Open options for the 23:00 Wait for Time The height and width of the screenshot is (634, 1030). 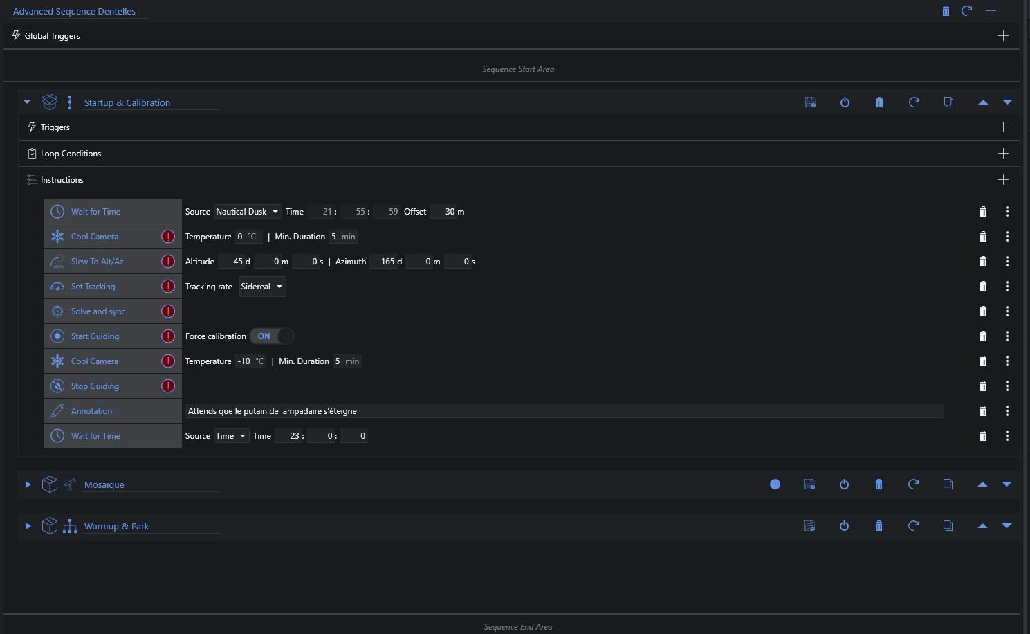coord(1007,436)
